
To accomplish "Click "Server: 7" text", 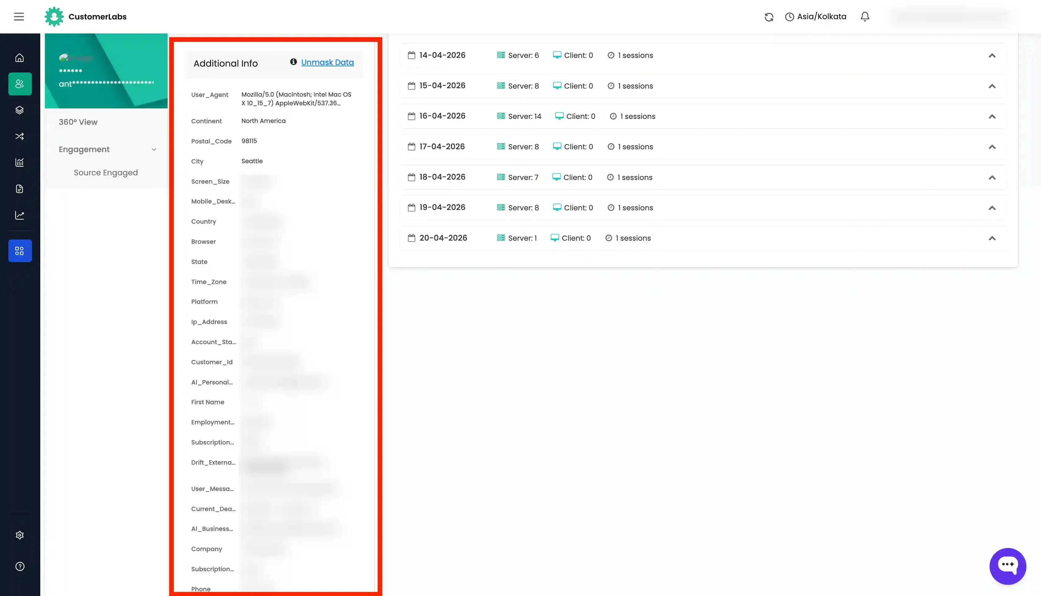I will point(523,177).
